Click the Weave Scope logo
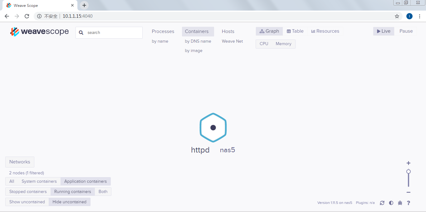Image resolution: width=426 pixels, height=212 pixels. [x=39, y=32]
